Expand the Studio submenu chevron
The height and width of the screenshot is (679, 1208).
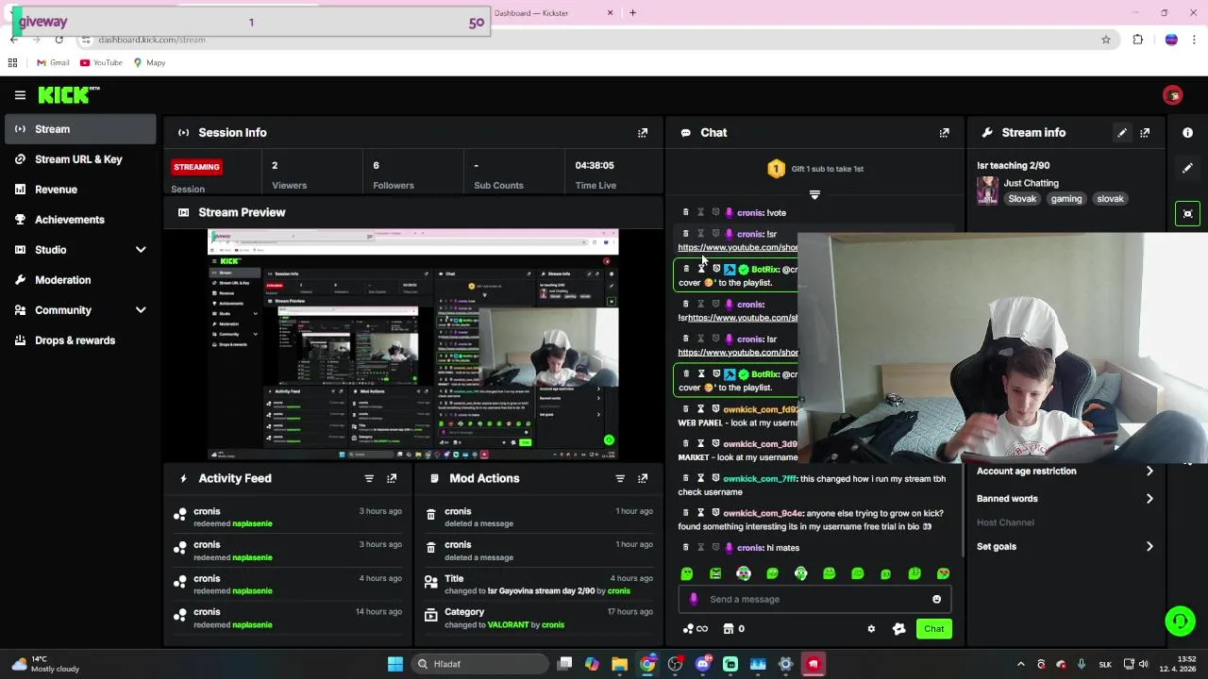point(141,250)
